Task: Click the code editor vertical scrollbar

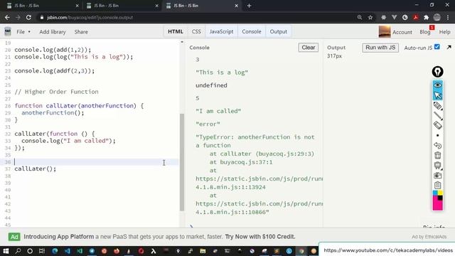Action: (x=182, y=162)
